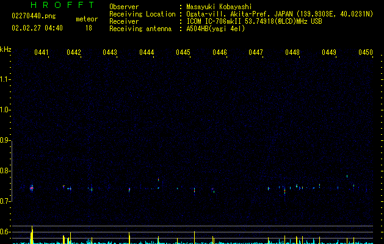Image resolution: width=384 pixels, height=244 pixels.
Task: Click the 0.9 kHz axis label
Action: coord(5,140)
